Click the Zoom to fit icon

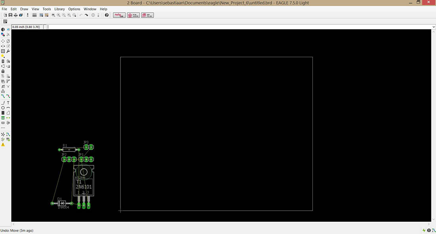tap(54, 15)
